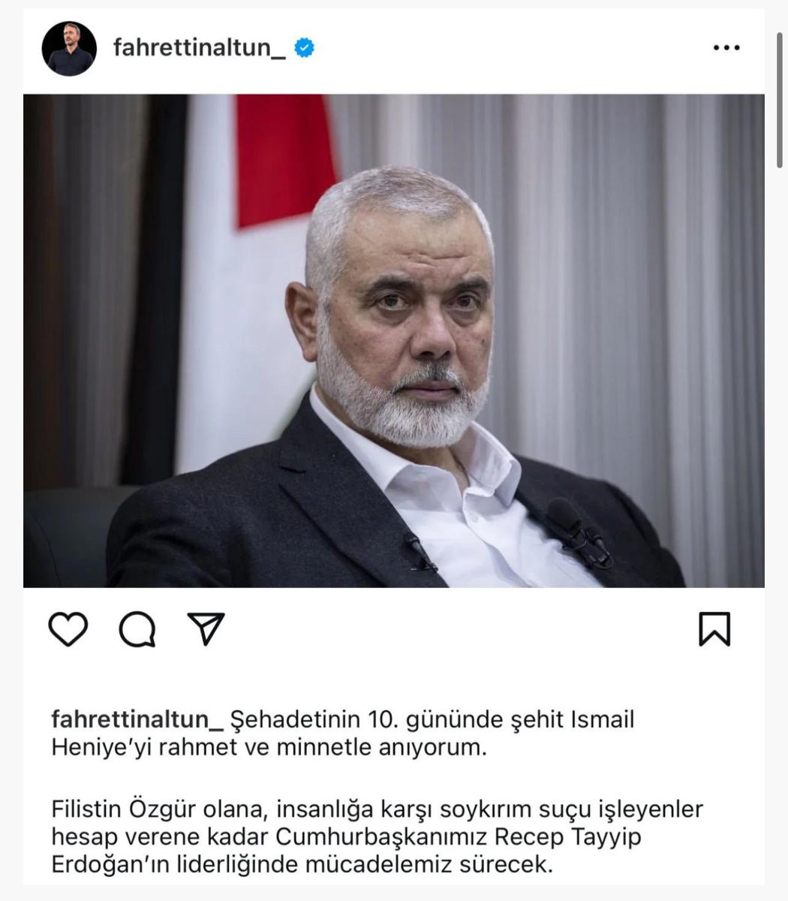Save the post with the bookmark icon
This screenshot has width=788, height=901.
(x=714, y=629)
